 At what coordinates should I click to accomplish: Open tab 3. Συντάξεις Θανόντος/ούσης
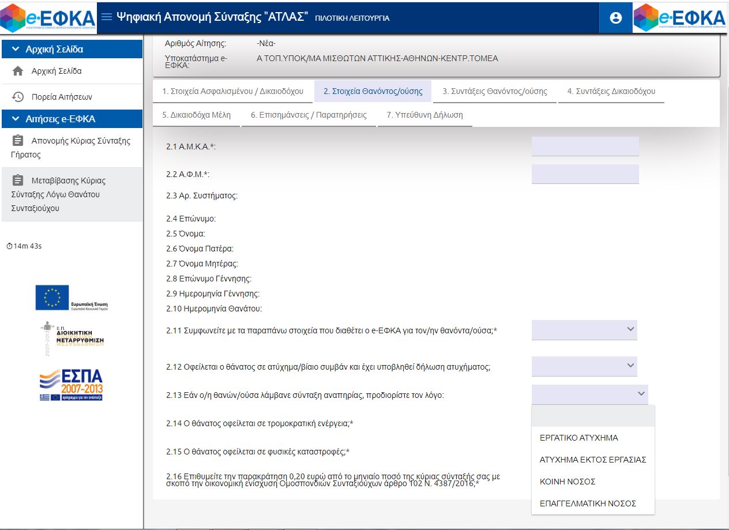tap(494, 91)
